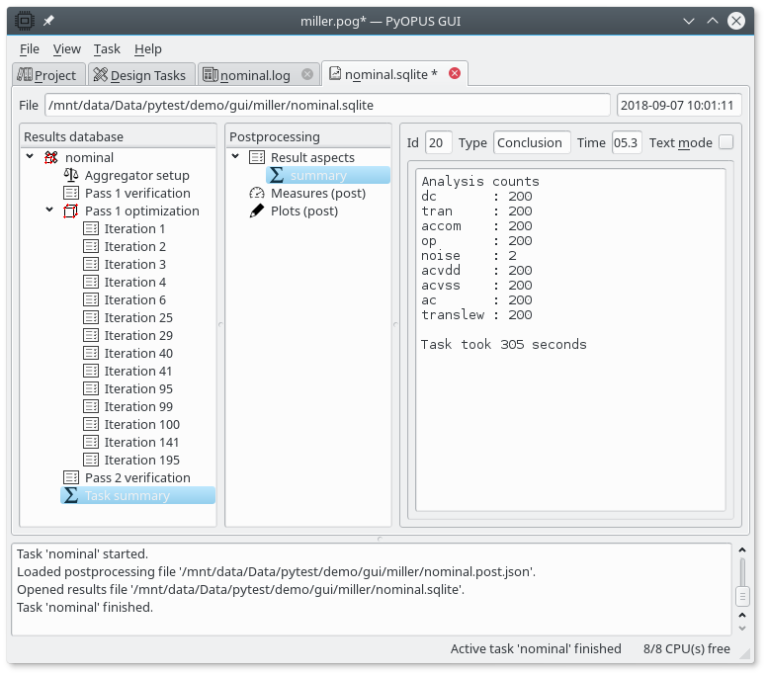Pin the window using the pin icon
This screenshot has width=767, height=676.
(48, 20)
